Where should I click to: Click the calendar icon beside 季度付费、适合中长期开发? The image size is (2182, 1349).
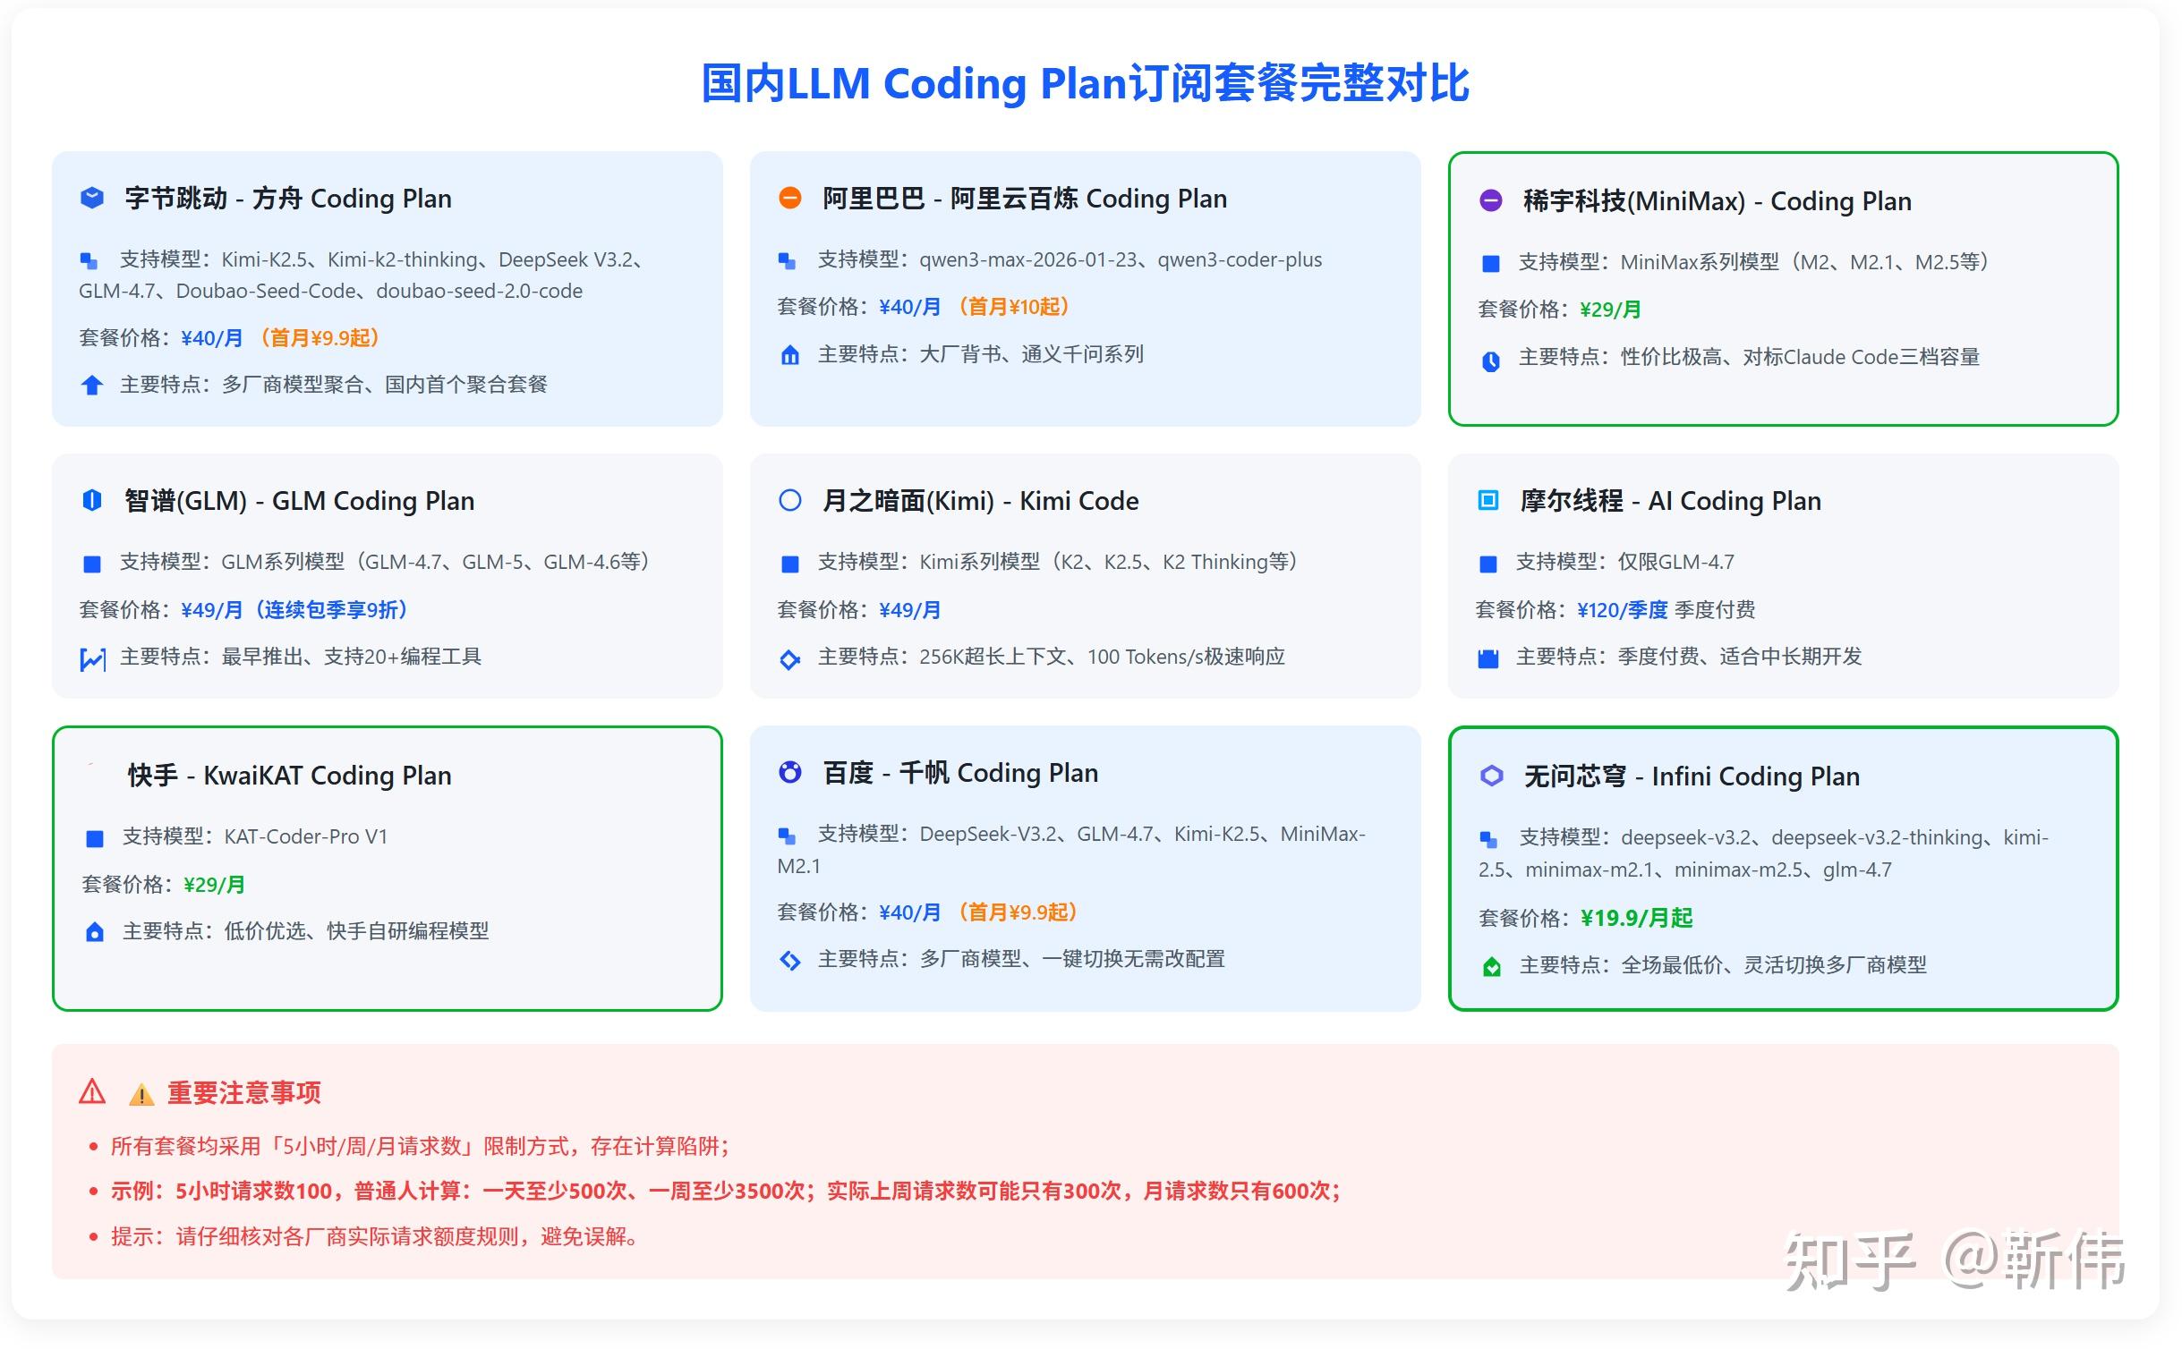click(1487, 659)
